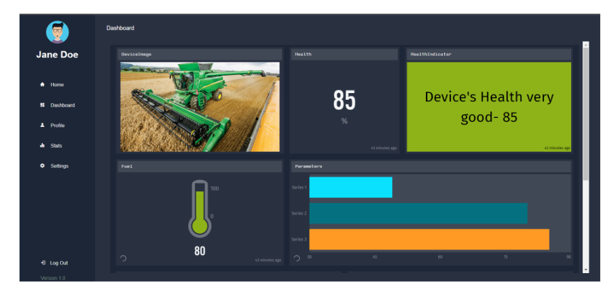Click the Stats bar chart icon
Viewport: 615px width, 292px height.
click(x=42, y=146)
